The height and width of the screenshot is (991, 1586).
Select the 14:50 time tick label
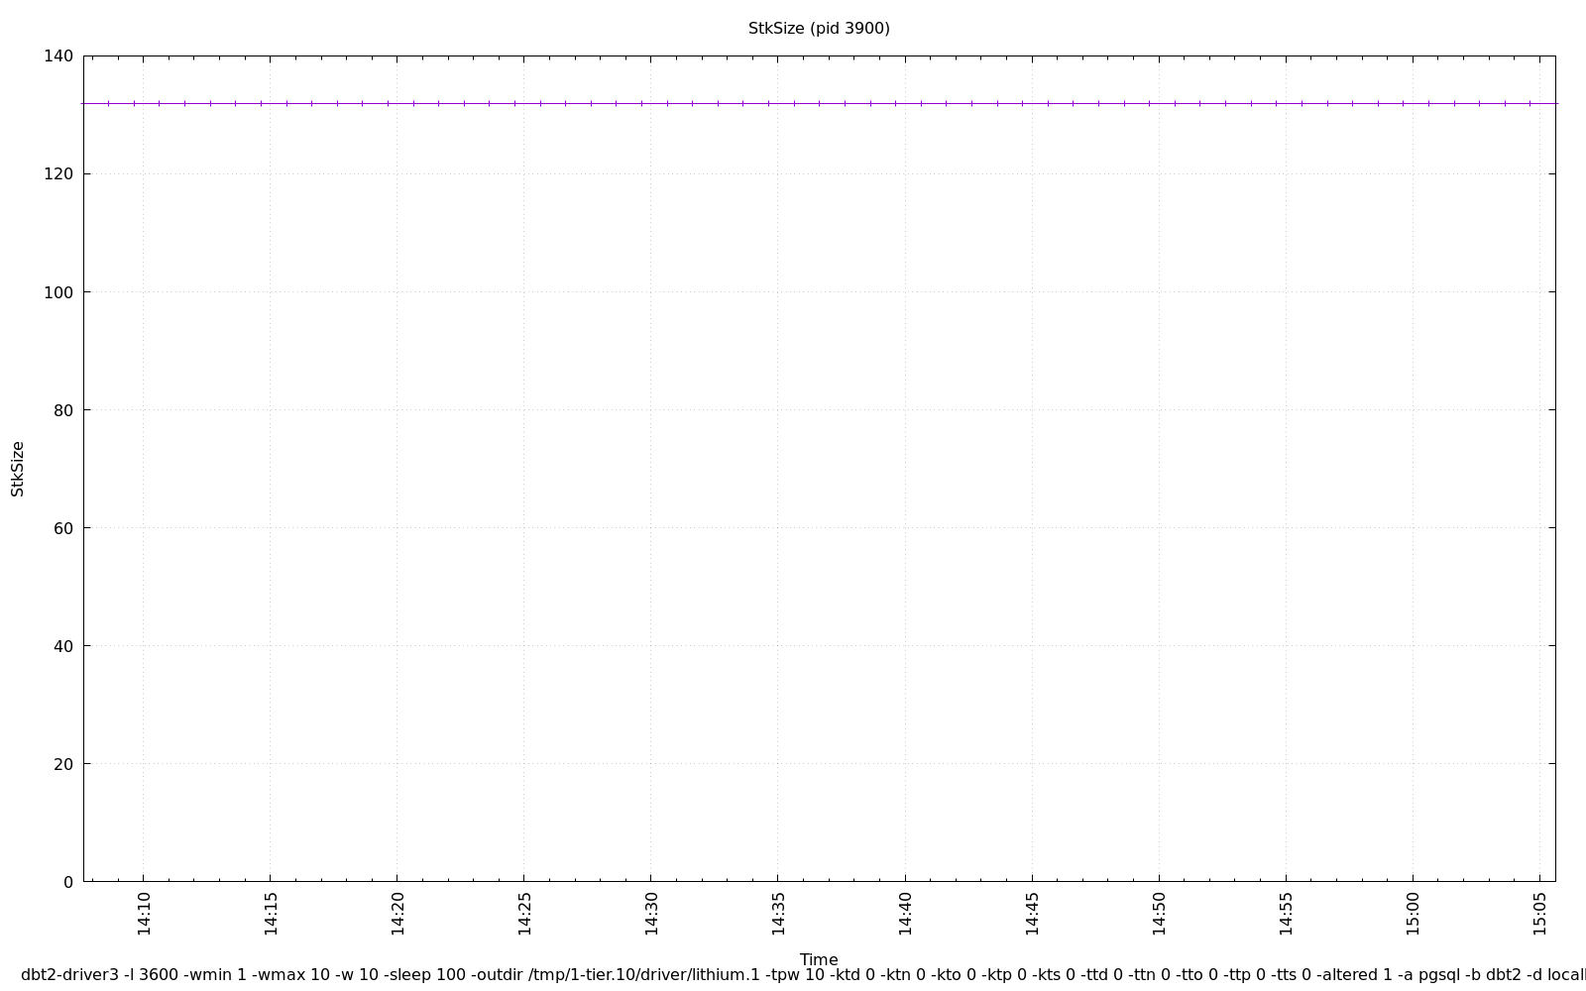(1159, 913)
